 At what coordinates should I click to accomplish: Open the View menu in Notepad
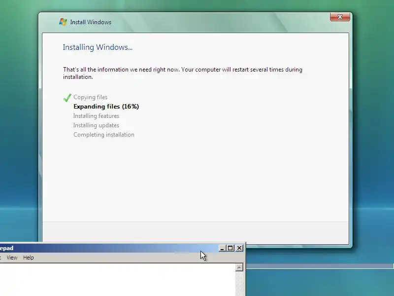12,258
